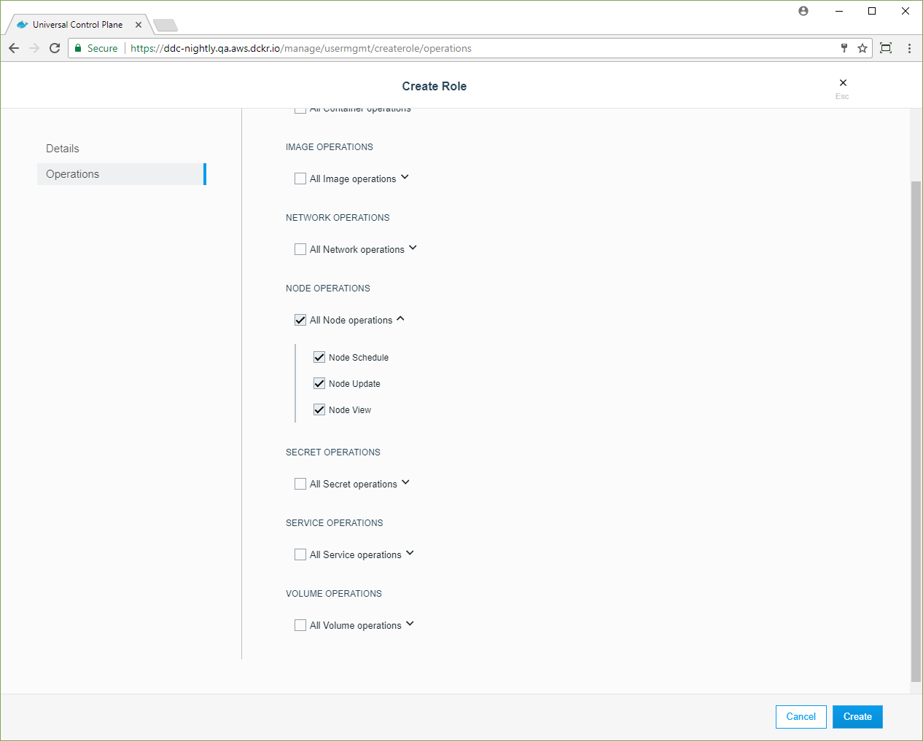Switch to the Details section
This screenshot has height=741, width=923.
(63, 149)
